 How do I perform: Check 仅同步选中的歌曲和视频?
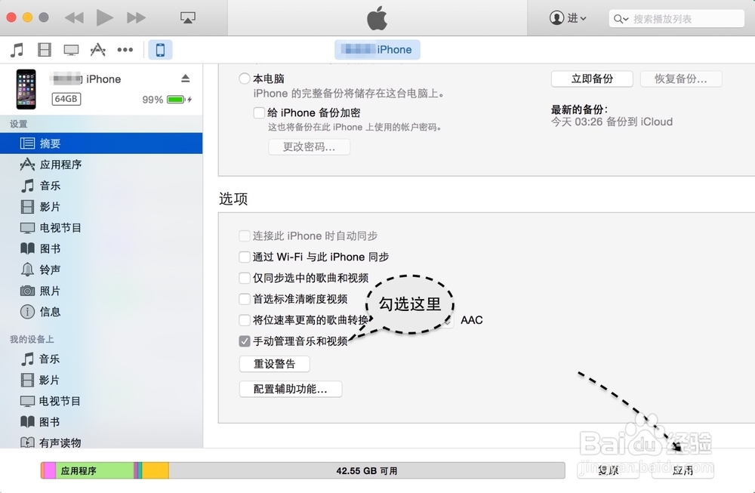tap(245, 278)
